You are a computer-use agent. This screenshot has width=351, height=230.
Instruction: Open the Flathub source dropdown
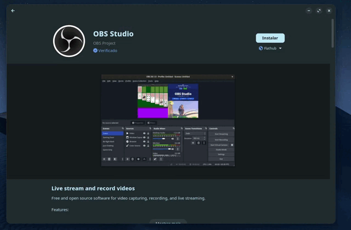(270, 48)
